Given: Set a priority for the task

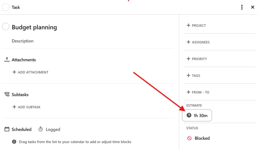Looking at the screenshot, I should coord(197,59).
